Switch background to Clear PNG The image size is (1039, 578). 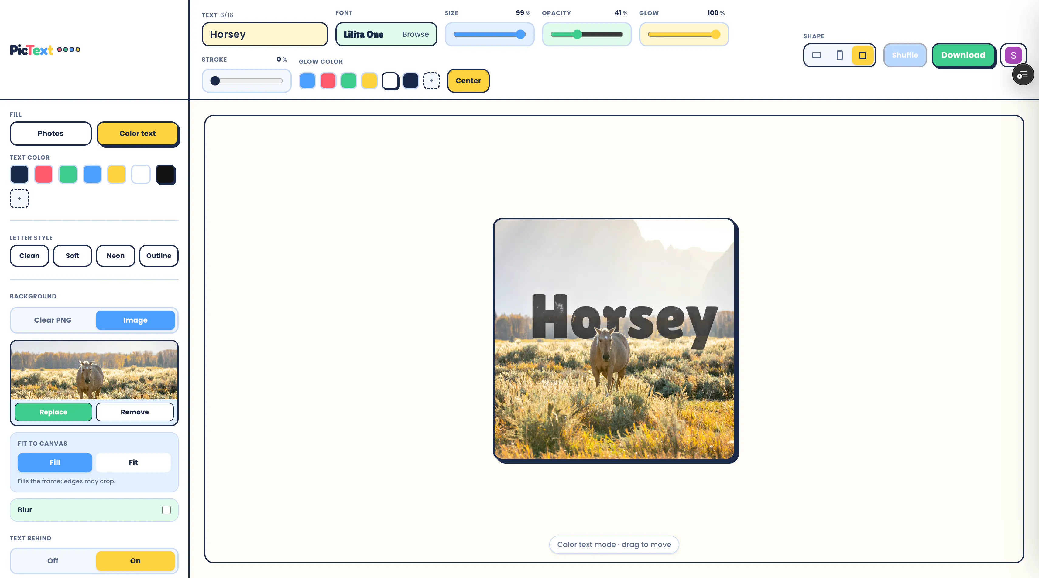tap(53, 320)
